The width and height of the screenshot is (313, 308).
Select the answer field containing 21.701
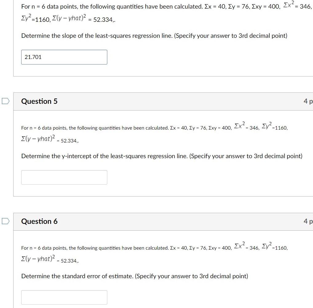[x=64, y=57]
